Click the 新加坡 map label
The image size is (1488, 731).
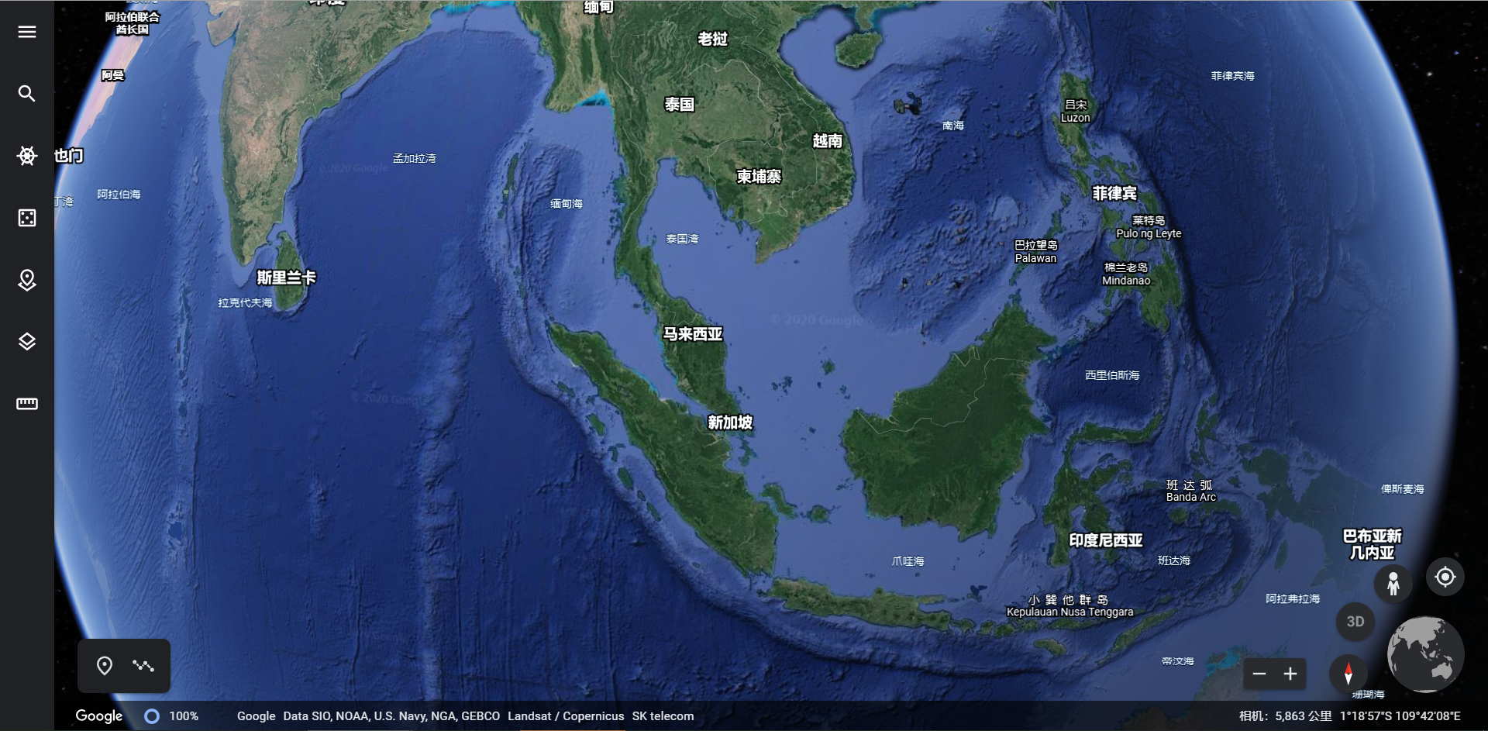coord(730,422)
